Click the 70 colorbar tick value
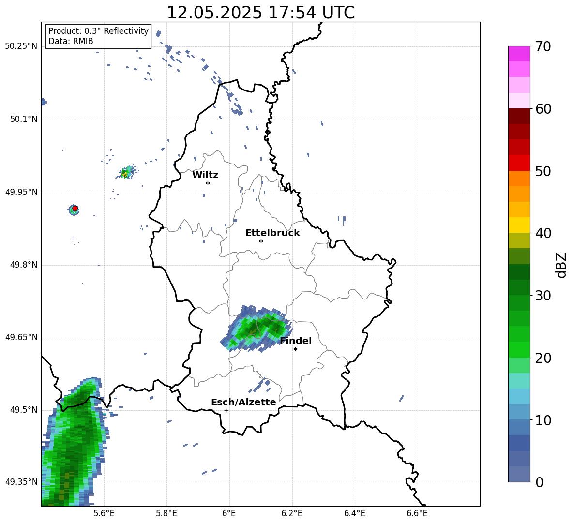This screenshot has height=523, width=573. click(543, 47)
